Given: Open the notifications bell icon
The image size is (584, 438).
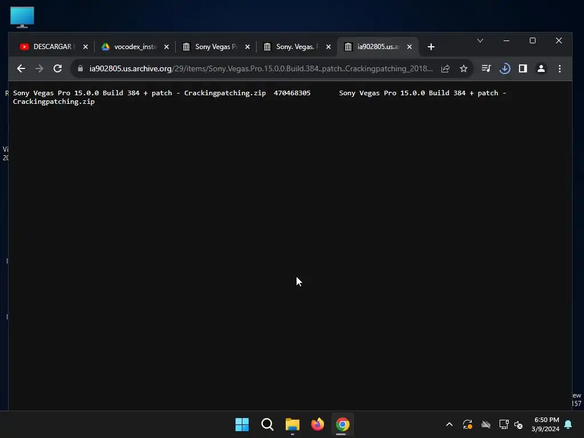Looking at the screenshot, I should coord(568,424).
